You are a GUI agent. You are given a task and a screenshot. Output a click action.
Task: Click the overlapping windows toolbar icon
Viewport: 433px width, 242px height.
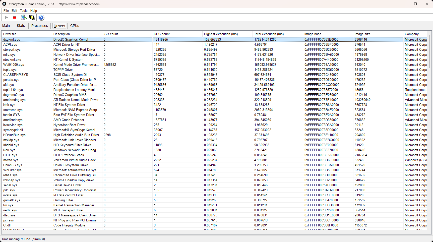pos(32,17)
